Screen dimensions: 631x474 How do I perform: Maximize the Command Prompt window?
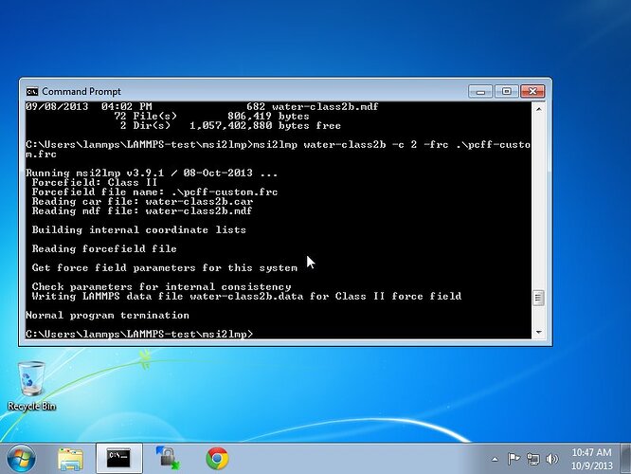point(507,91)
